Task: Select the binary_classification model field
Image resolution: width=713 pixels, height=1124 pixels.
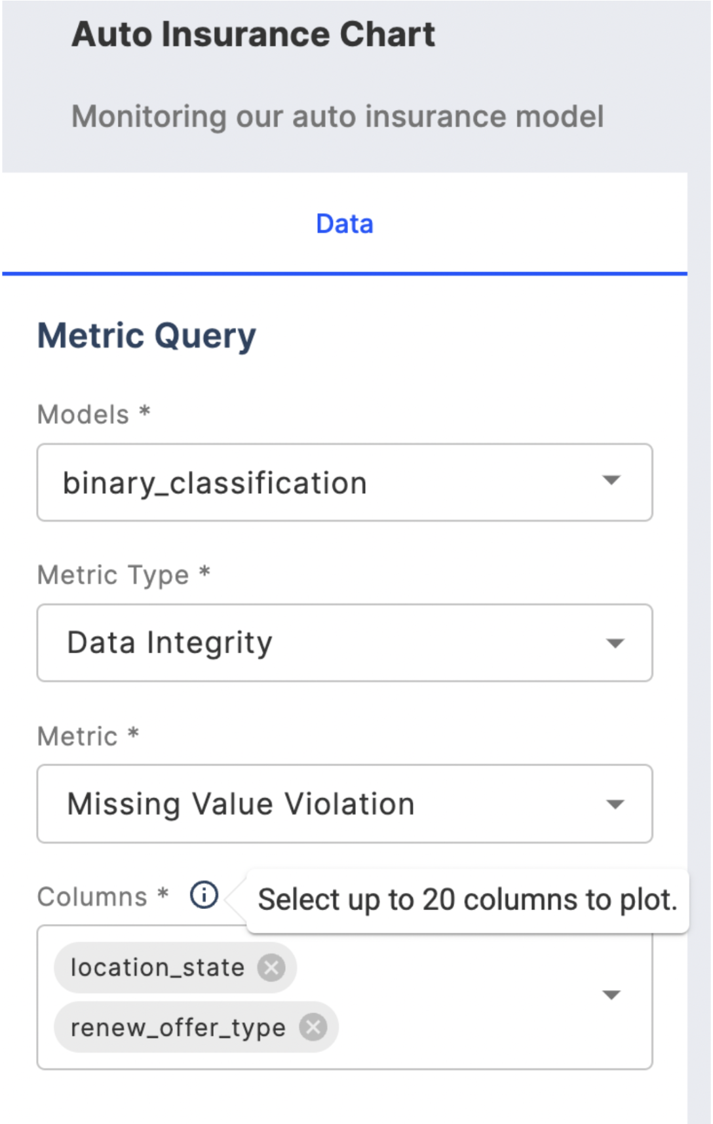Action: tap(345, 483)
